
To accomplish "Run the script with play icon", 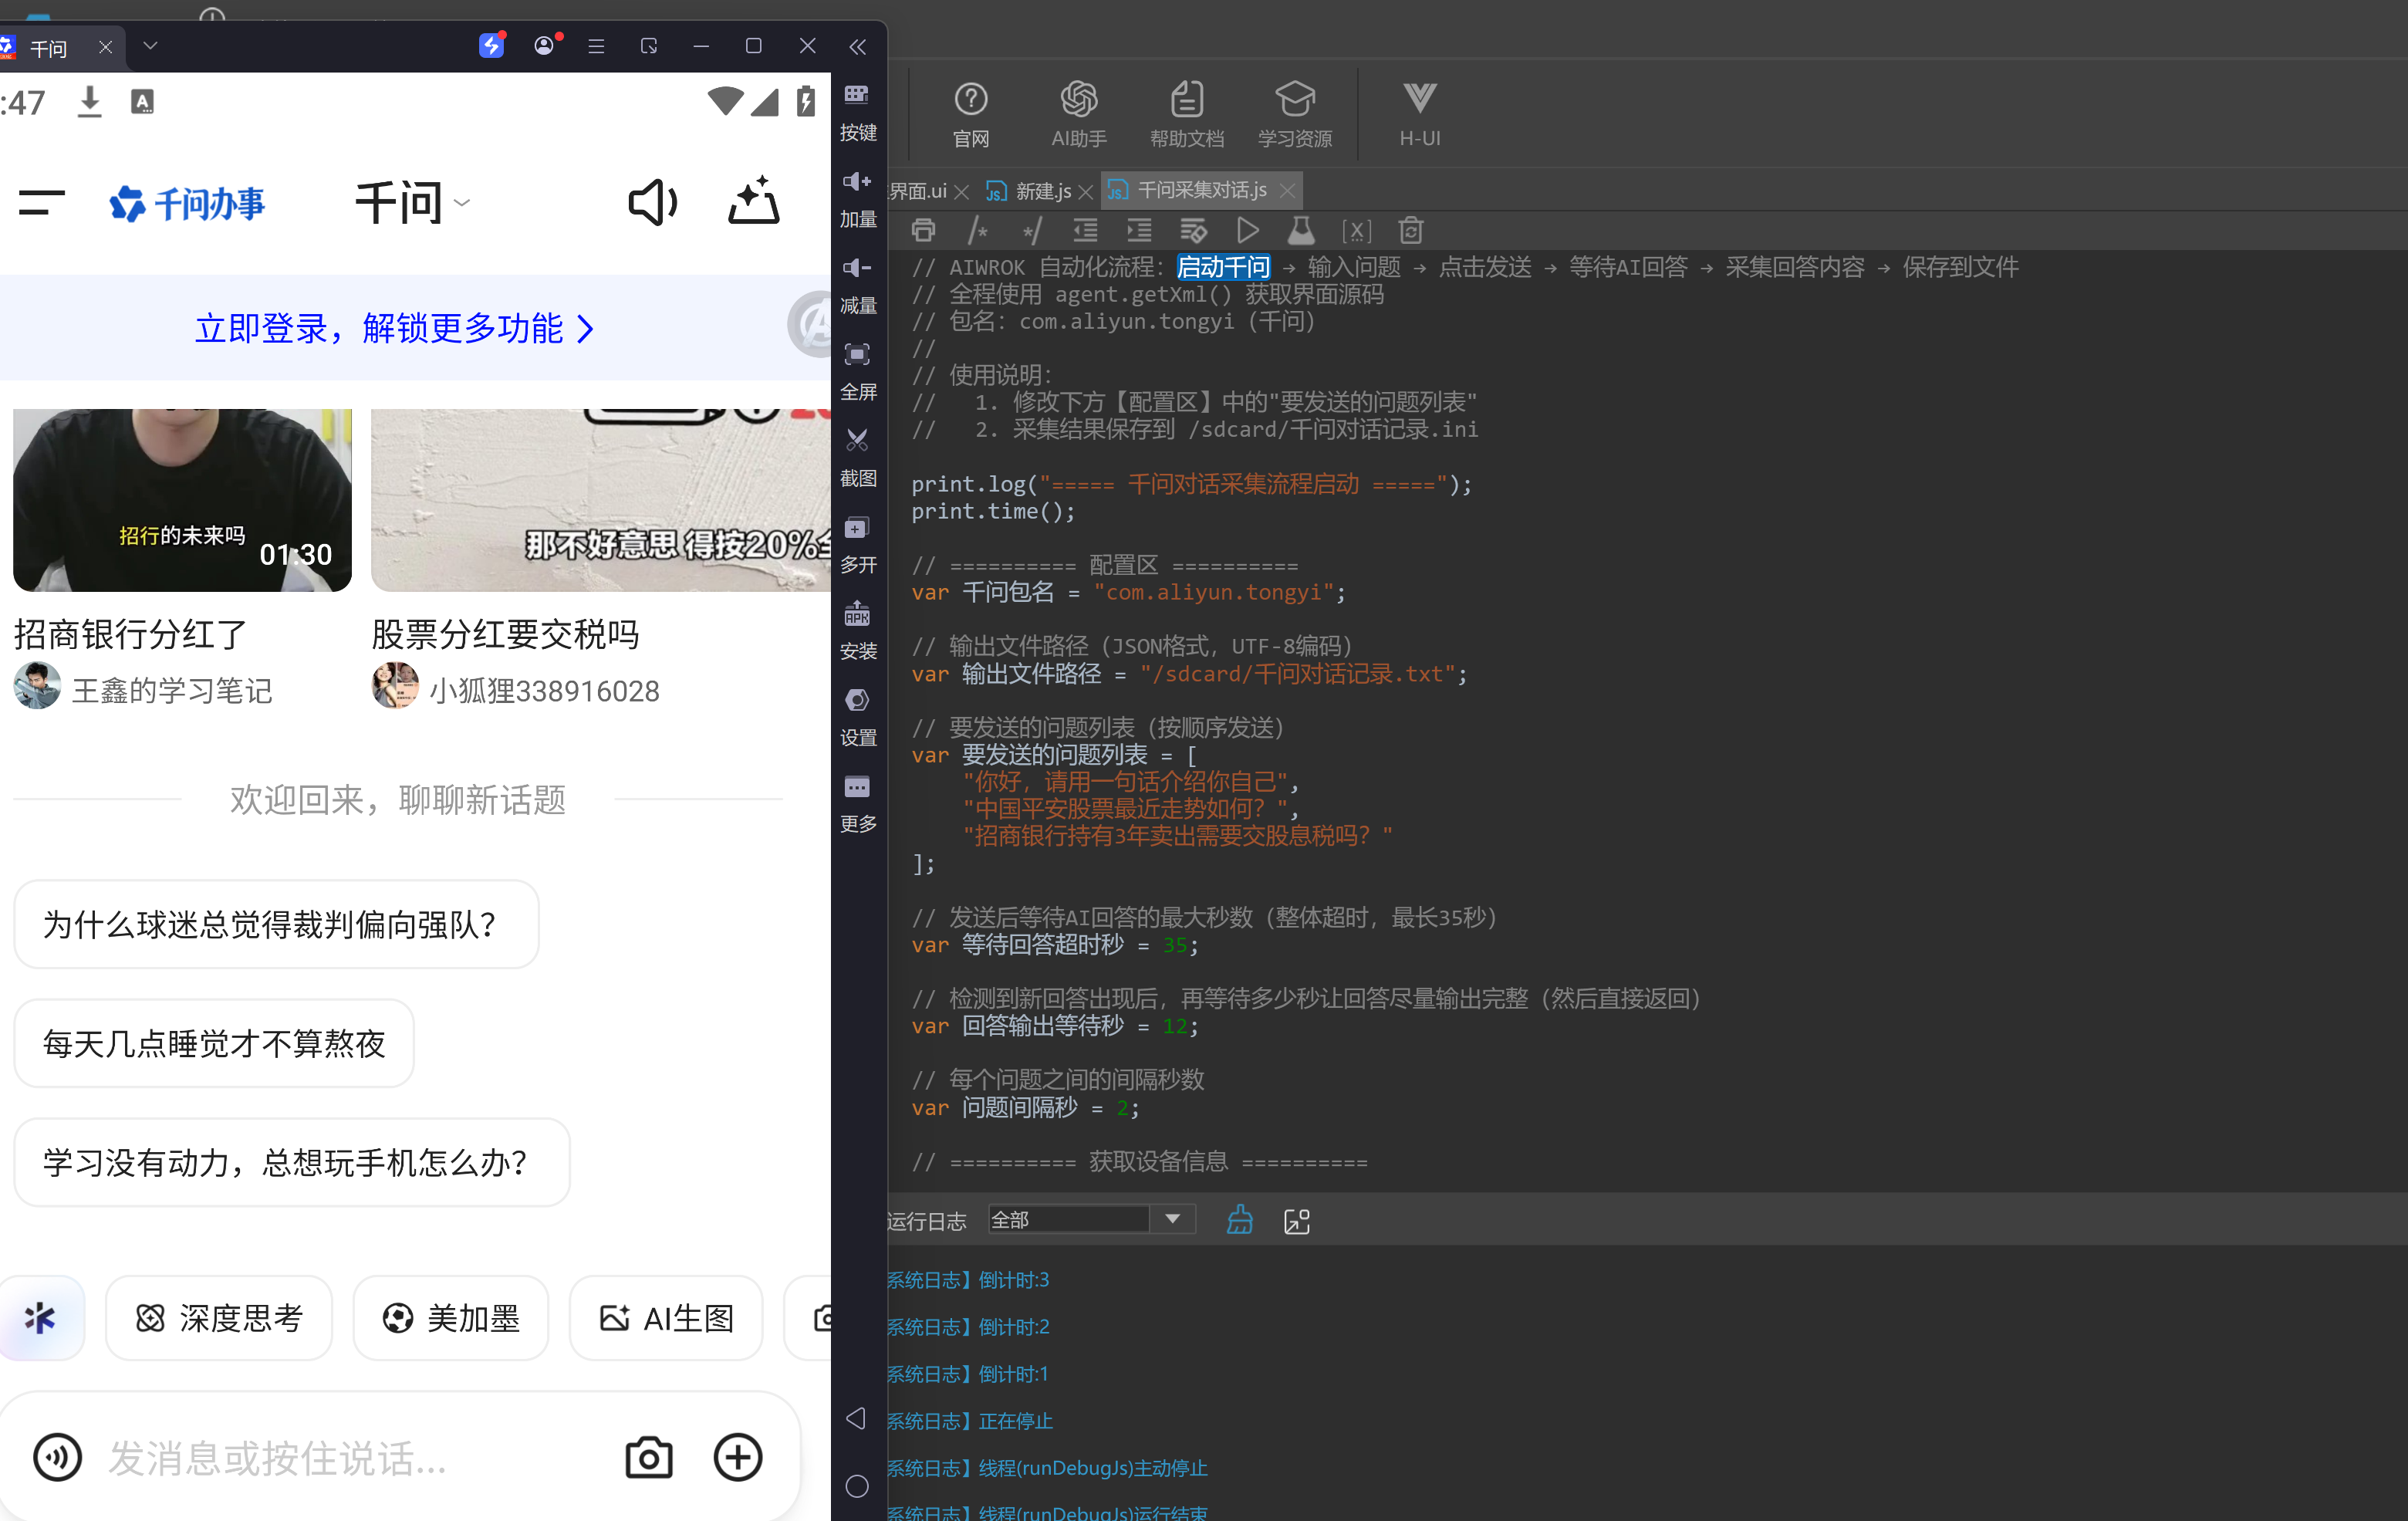I will (x=1246, y=231).
